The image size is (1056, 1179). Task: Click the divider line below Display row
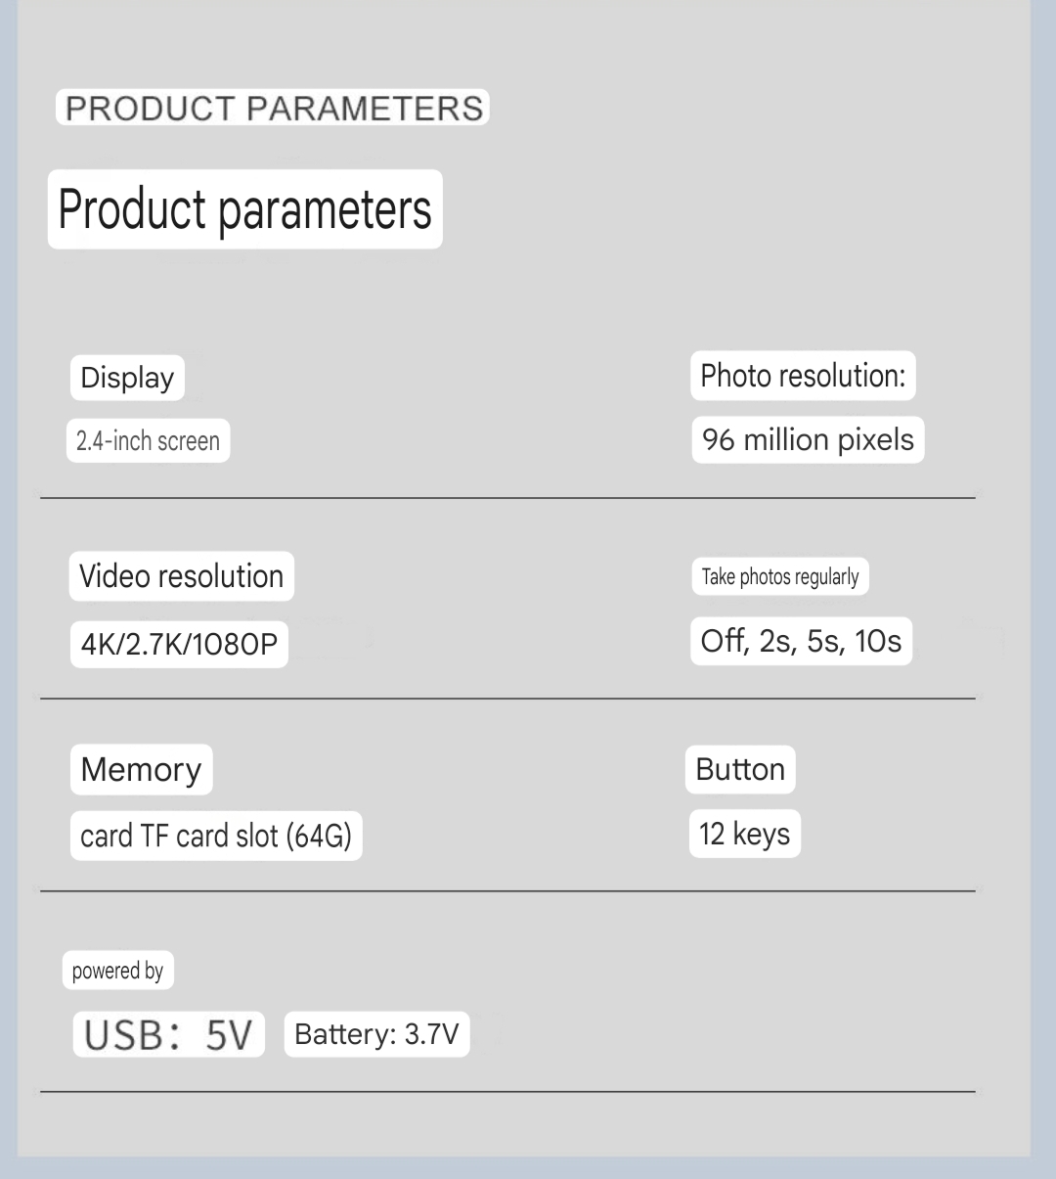507,498
